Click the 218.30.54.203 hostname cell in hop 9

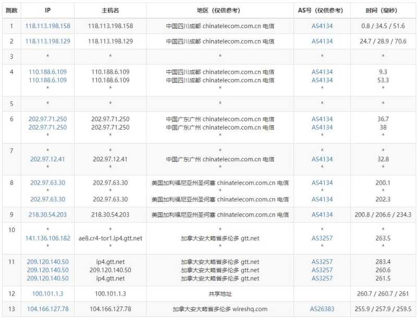pos(111,214)
